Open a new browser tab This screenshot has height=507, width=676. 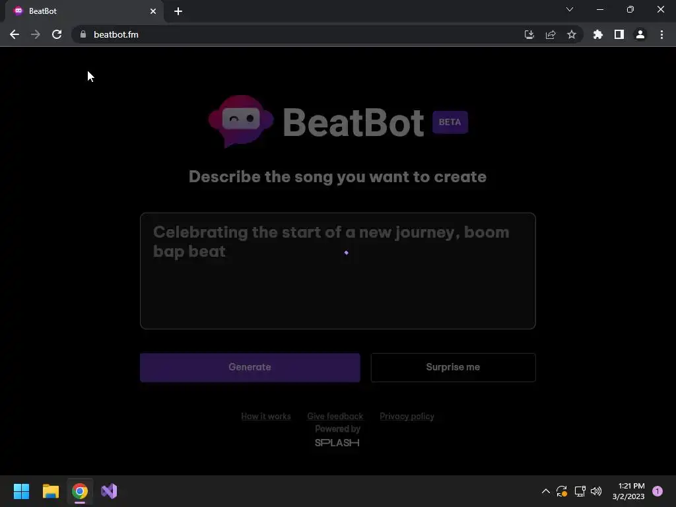click(178, 11)
